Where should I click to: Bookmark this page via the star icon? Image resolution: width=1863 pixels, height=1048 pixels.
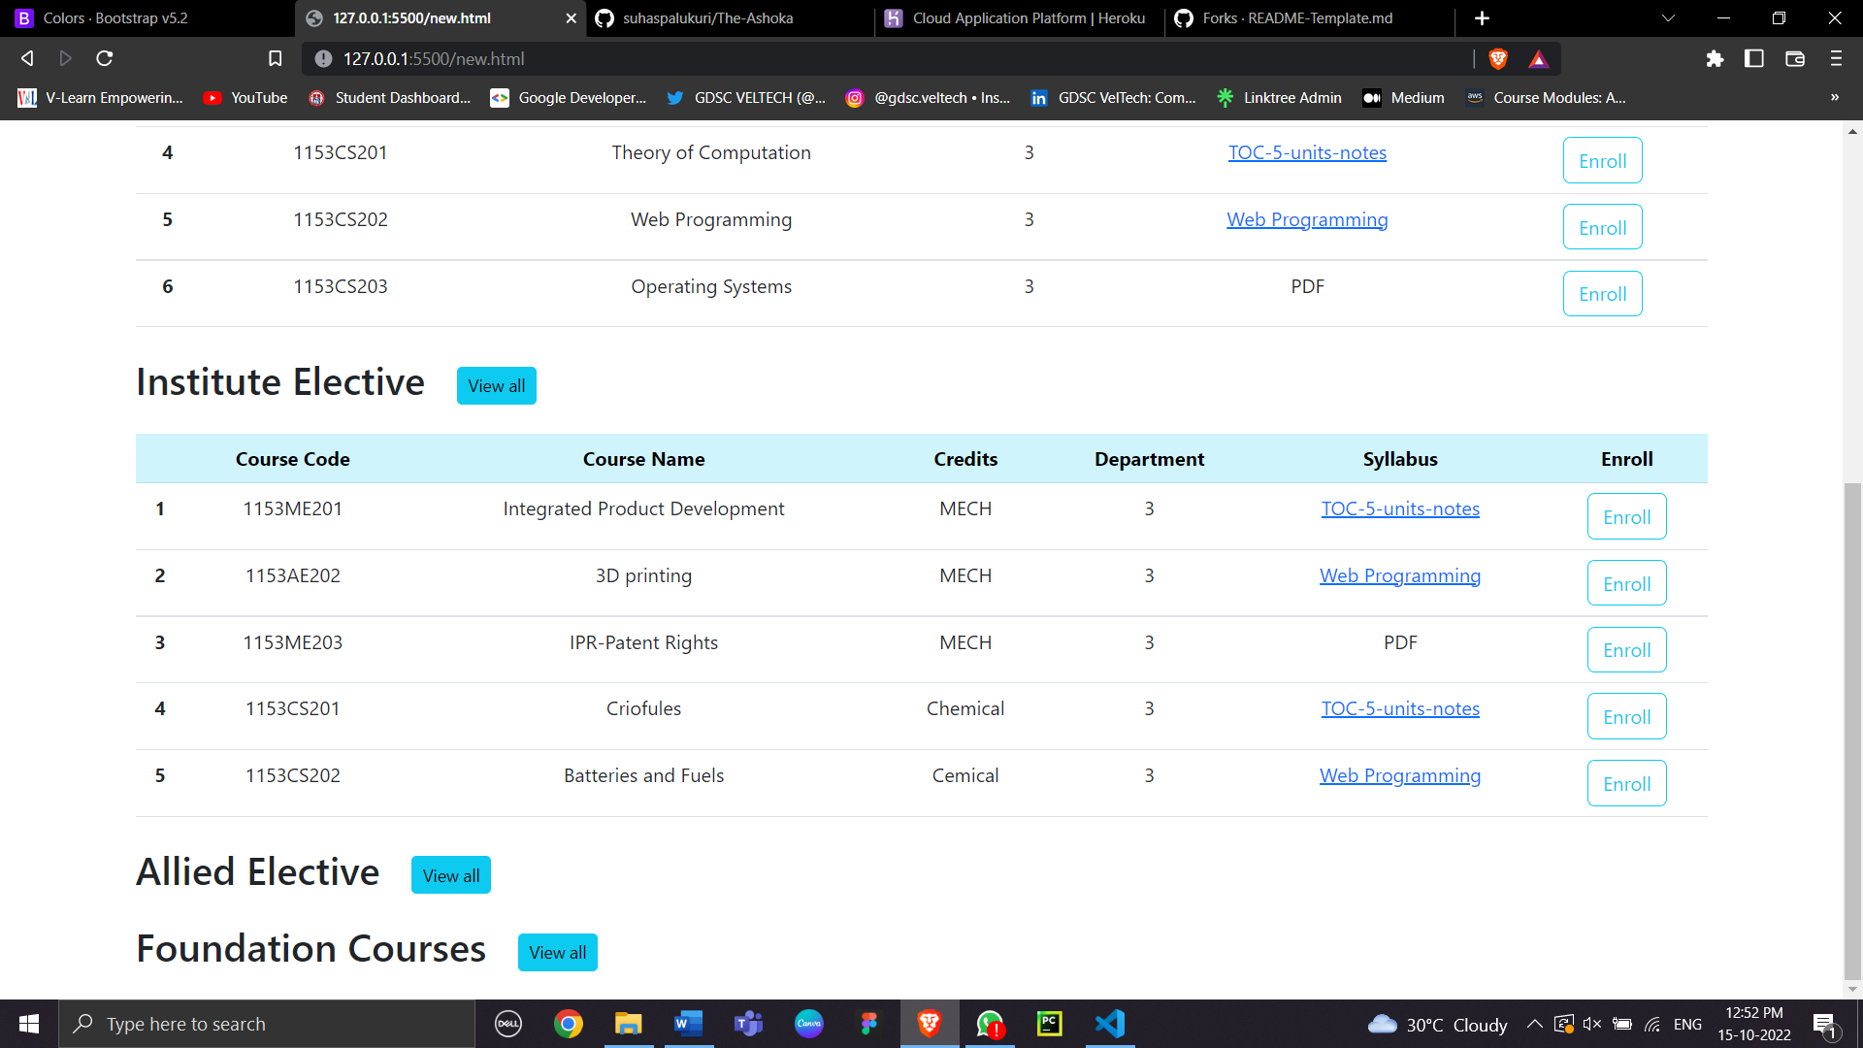275,58
